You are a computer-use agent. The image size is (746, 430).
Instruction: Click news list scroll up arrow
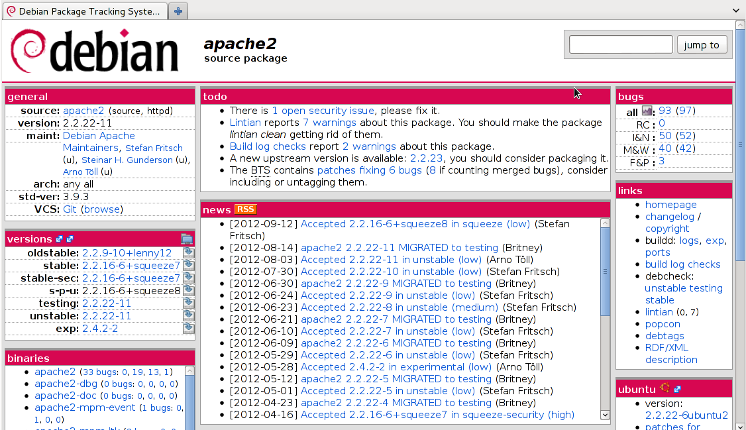click(x=605, y=223)
